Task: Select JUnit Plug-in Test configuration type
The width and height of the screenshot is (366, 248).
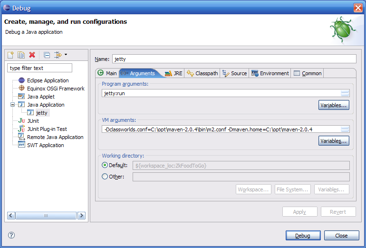Action: 47,129
